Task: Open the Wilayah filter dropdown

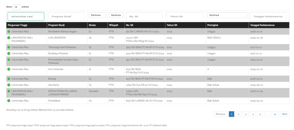Action: pyautogui.click(x=116, y=15)
